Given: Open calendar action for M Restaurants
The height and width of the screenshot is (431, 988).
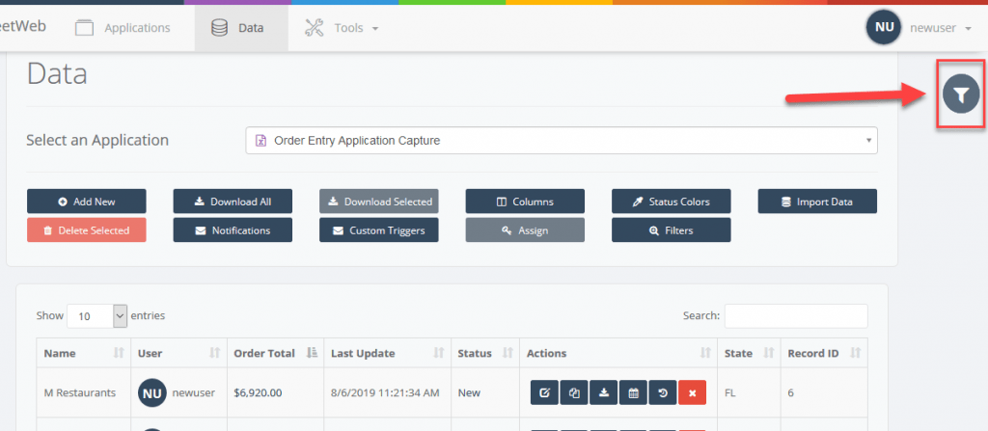Looking at the screenshot, I should [x=633, y=392].
